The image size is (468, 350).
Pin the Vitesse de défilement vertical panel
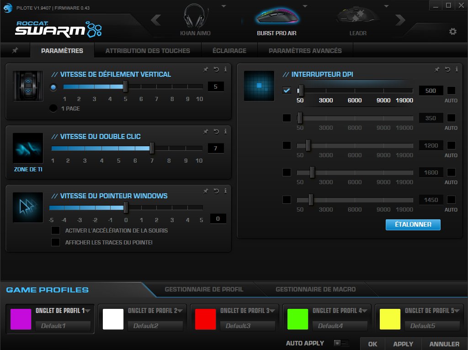click(206, 69)
